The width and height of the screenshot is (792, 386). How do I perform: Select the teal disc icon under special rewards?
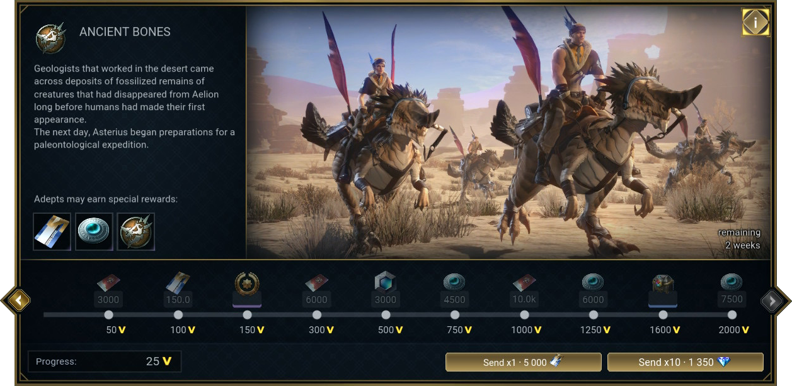pyautogui.click(x=94, y=231)
